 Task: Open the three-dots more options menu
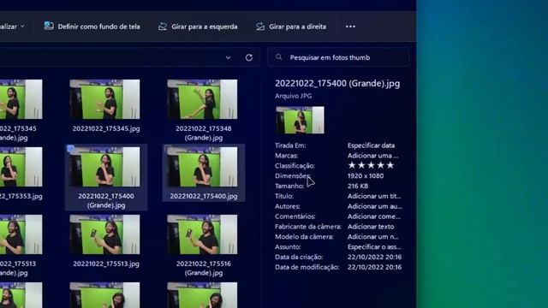pyautogui.click(x=350, y=27)
